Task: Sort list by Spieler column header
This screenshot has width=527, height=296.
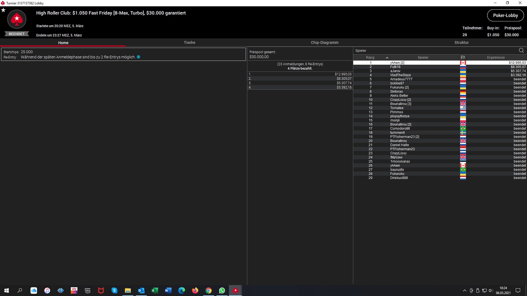Action: 423,58
